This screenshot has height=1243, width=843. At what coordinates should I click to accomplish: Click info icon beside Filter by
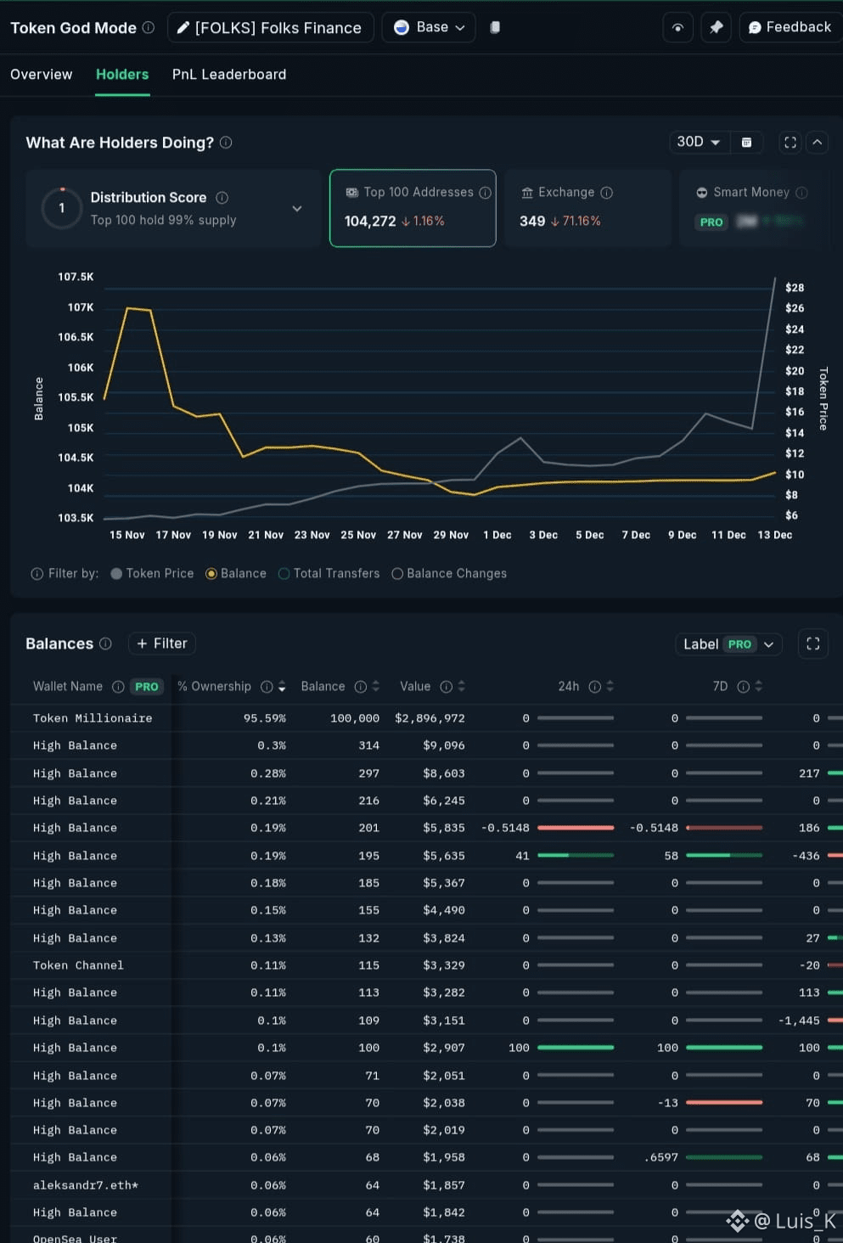coord(37,574)
